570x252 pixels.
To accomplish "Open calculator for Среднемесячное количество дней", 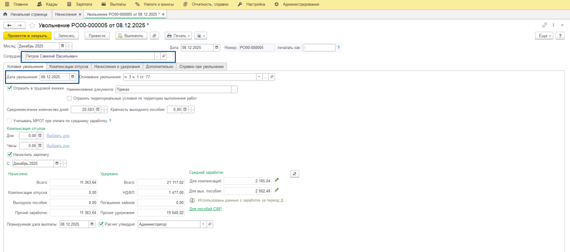I will (x=97, y=109).
